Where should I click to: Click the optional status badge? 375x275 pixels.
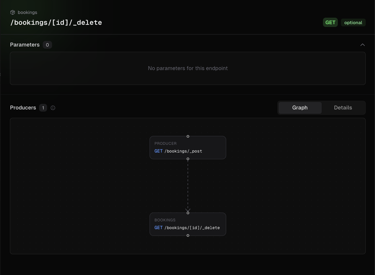(353, 23)
